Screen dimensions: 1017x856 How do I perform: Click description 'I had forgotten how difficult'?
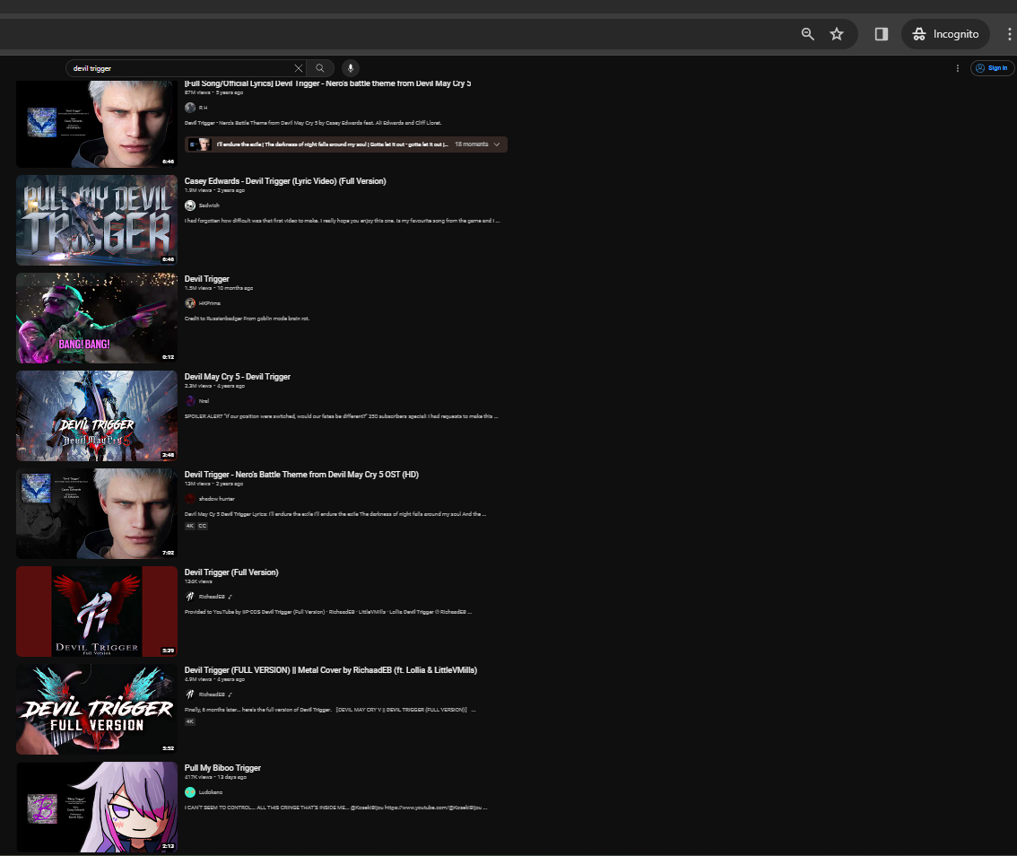click(x=343, y=221)
